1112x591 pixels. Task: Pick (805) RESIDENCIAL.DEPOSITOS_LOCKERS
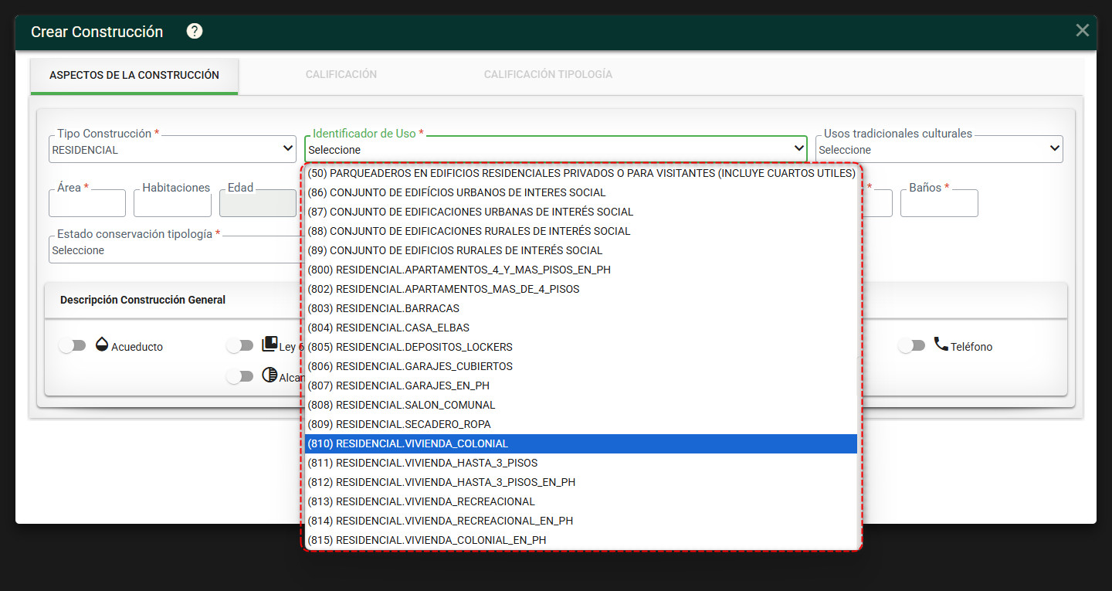pos(581,347)
